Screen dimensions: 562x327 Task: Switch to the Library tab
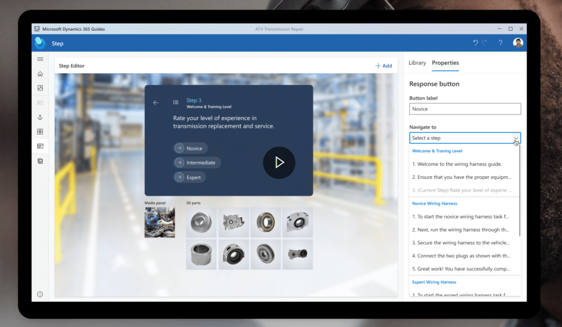[x=417, y=63]
